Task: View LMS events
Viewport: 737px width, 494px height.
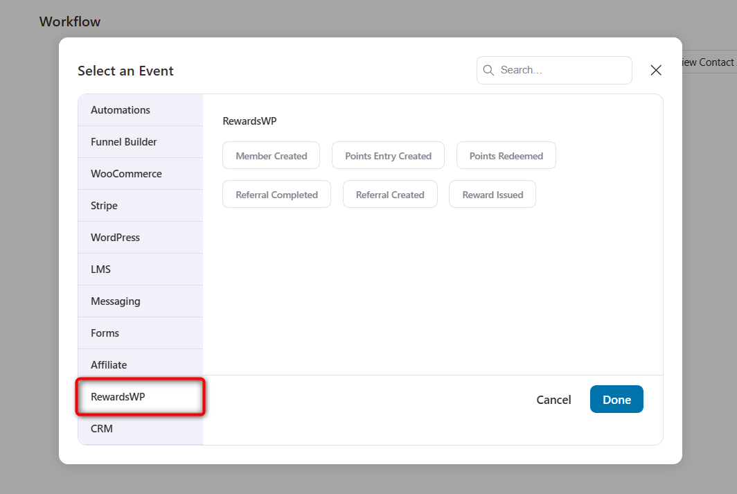Action: 100,269
